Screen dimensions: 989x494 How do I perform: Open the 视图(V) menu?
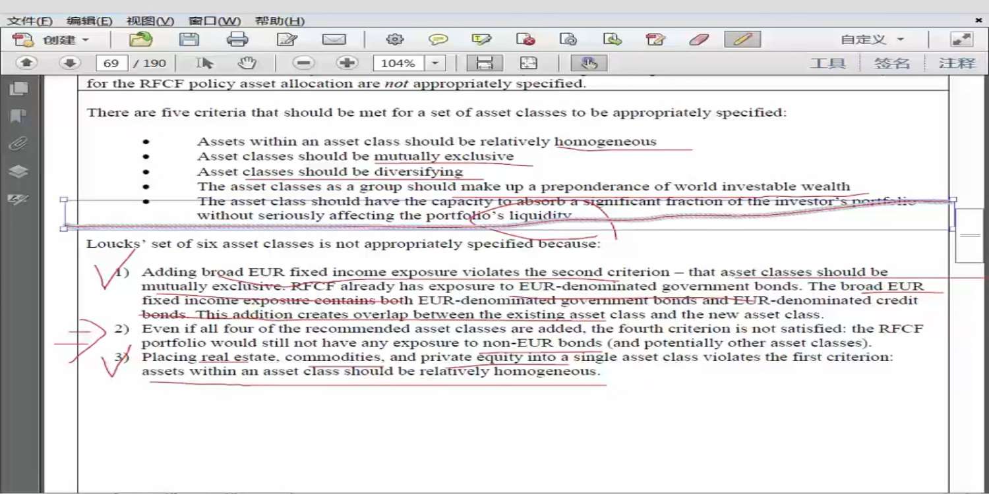pos(150,21)
